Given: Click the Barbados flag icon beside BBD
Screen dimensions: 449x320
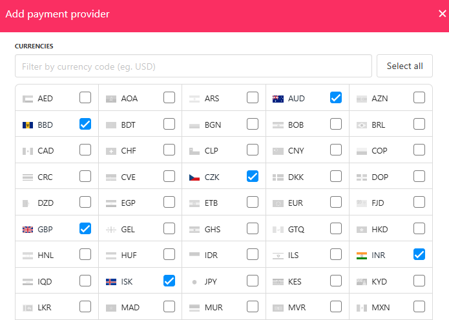Looking at the screenshot, I should tap(28, 125).
